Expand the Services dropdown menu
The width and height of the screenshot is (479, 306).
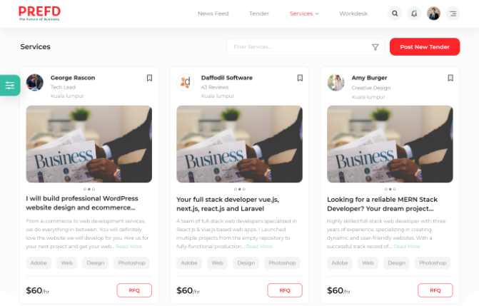point(304,14)
